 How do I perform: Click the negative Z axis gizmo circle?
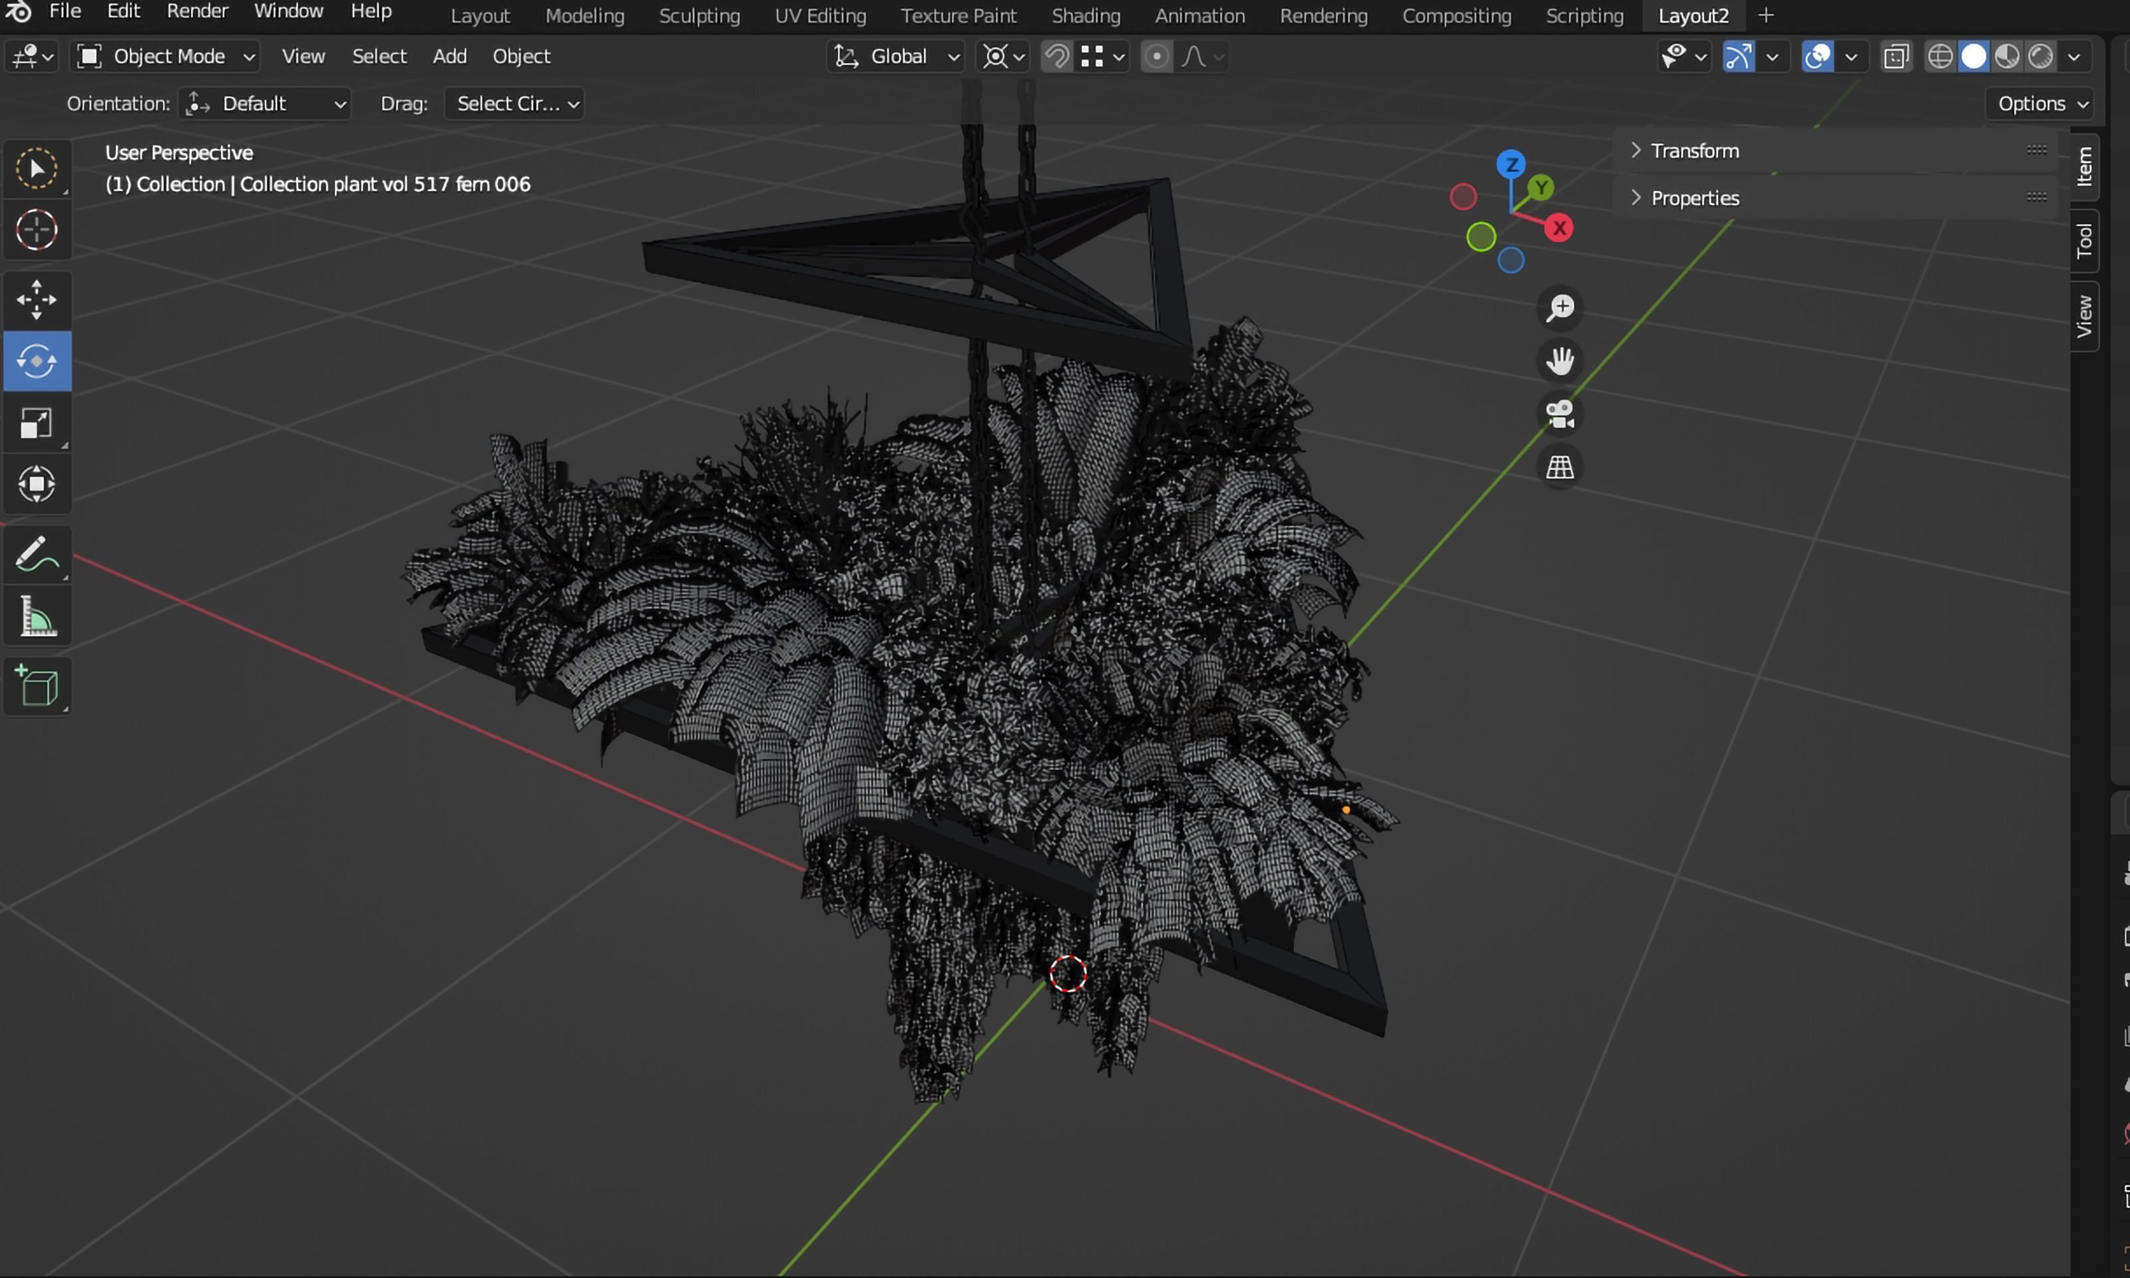(x=1511, y=260)
